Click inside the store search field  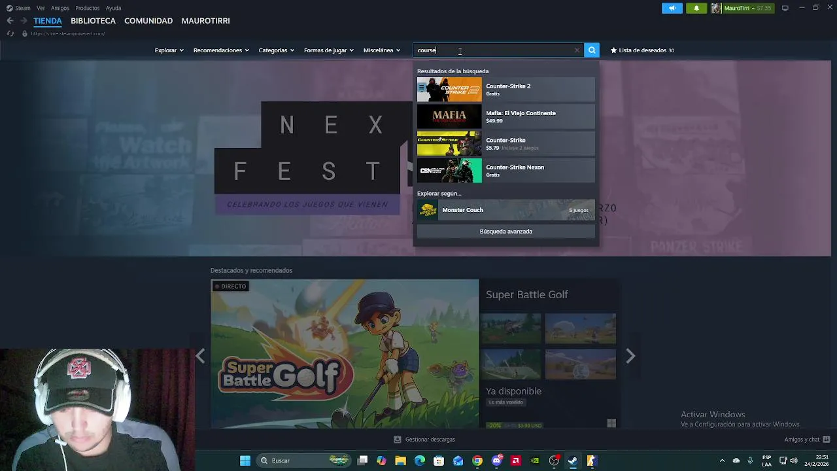[497, 50]
